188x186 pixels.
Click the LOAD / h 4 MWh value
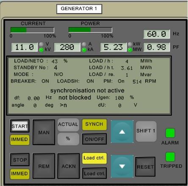pos(127,61)
